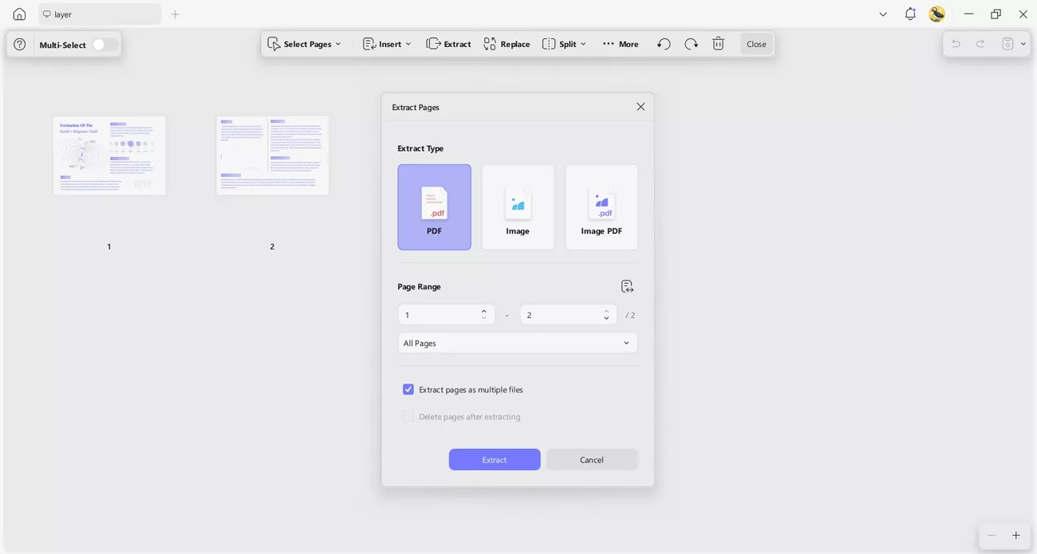Expand the Split options chevron
The height and width of the screenshot is (554, 1037).
coord(583,44)
